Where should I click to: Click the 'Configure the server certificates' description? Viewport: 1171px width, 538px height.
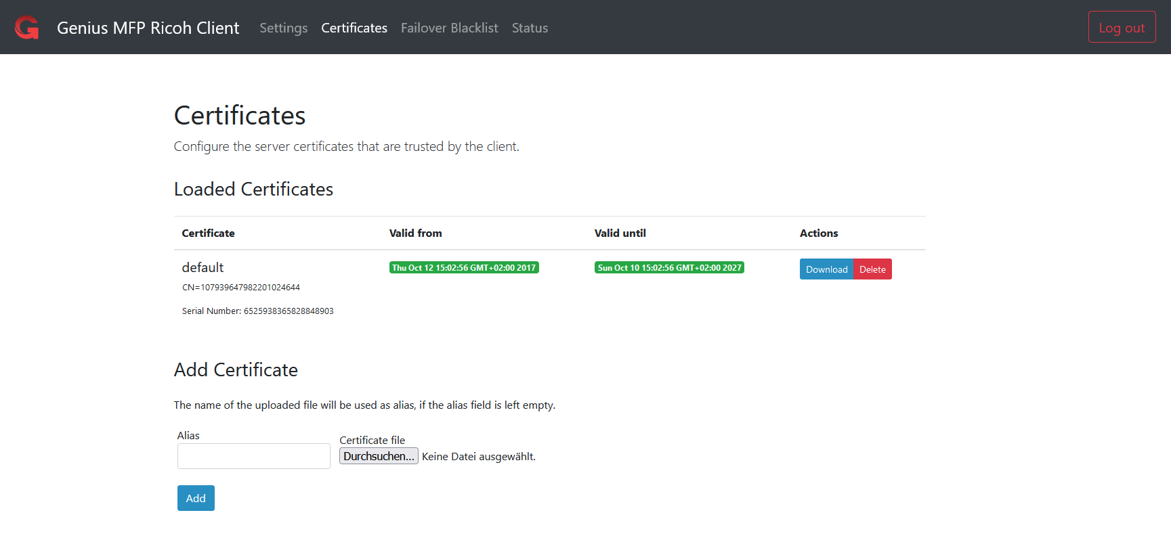[x=347, y=147]
